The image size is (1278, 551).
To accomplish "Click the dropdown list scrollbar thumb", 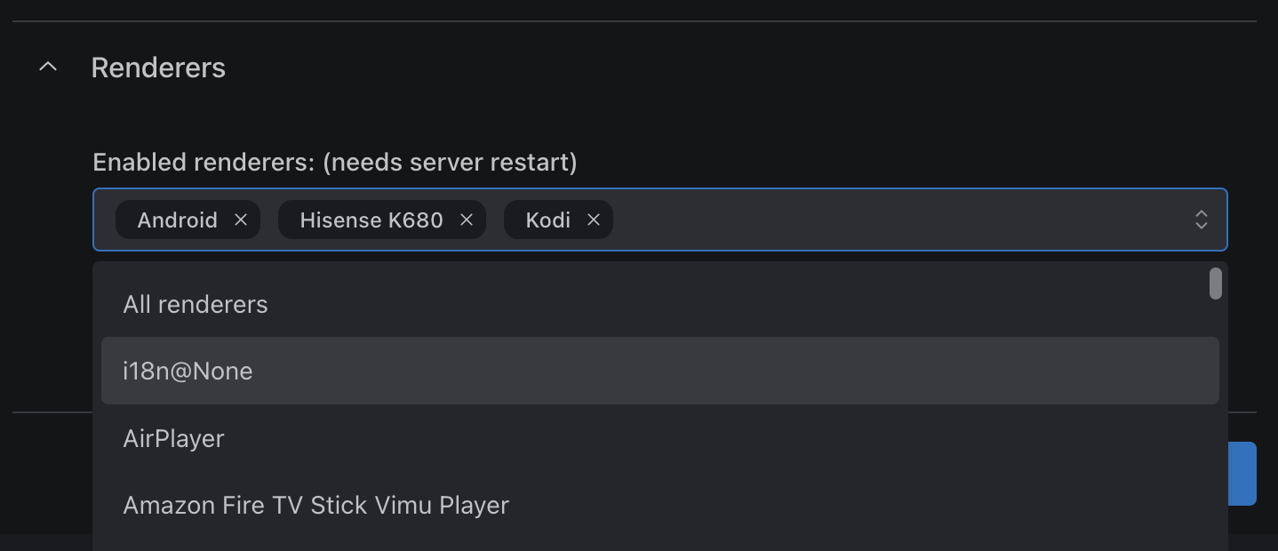I will click(x=1216, y=284).
